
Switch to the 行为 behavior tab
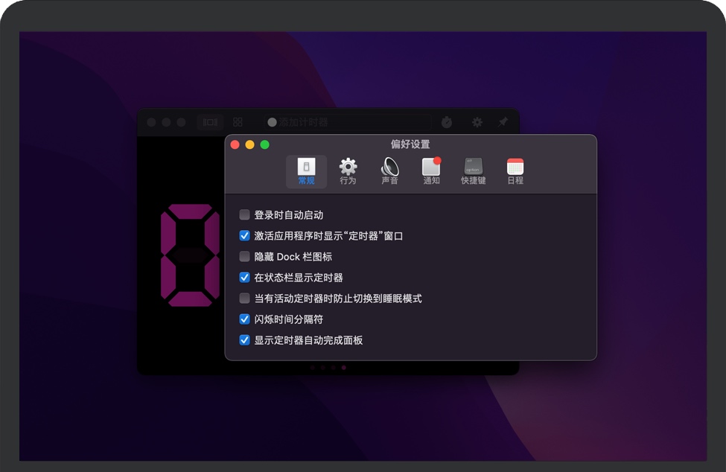click(x=348, y=172)
